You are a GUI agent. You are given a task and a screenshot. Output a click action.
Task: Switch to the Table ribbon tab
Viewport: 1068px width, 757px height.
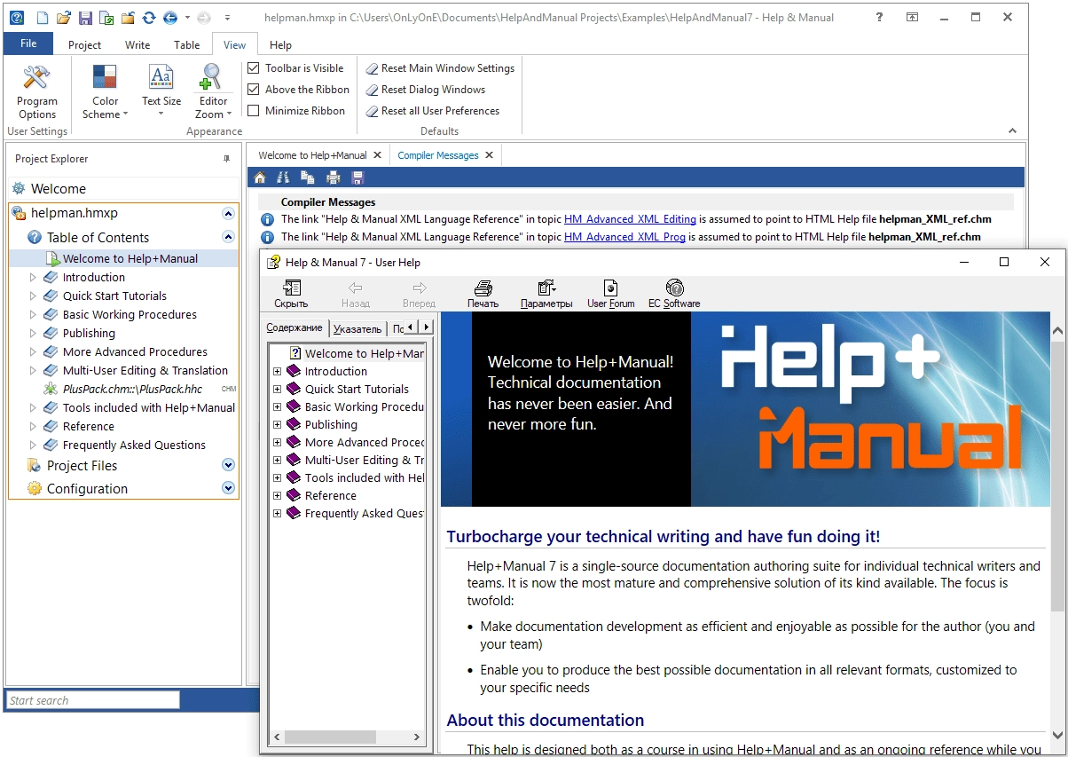pos(187,44)
